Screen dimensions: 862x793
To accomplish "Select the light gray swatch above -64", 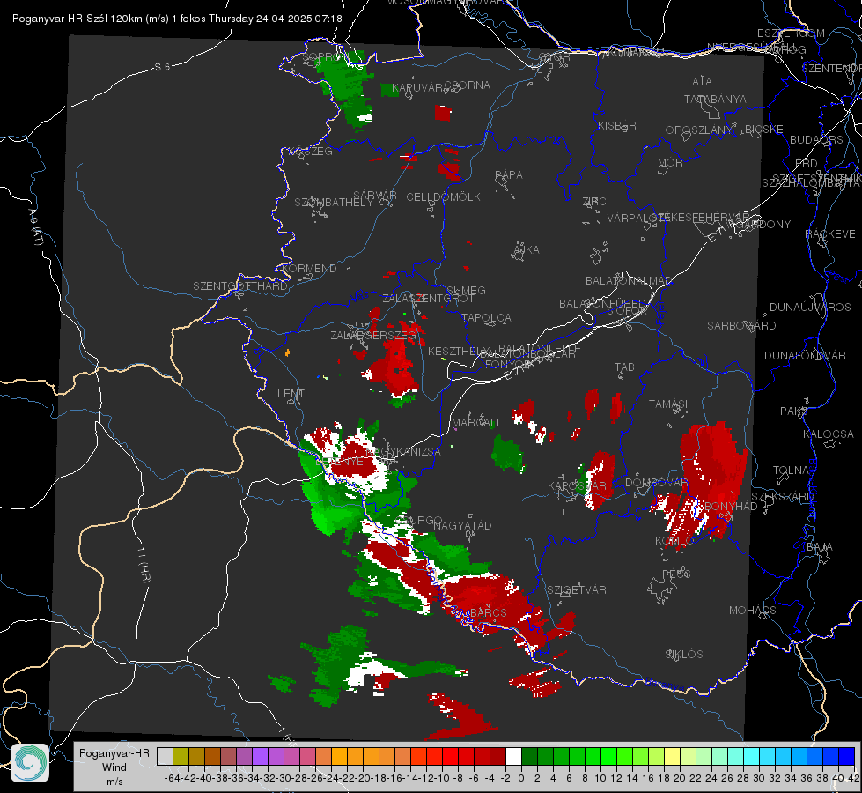I will point(165,756).
